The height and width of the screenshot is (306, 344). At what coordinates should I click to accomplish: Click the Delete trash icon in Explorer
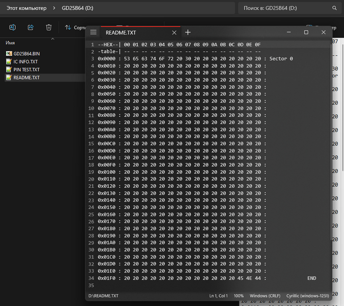point(49,28)
